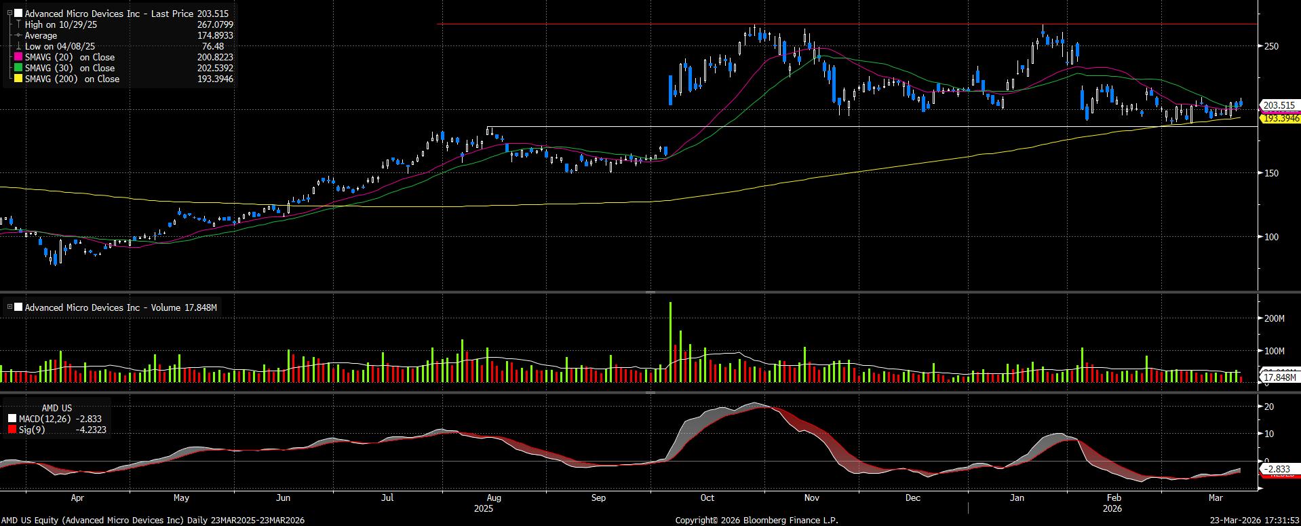Click the Jan label on date axis
Screen dimensions: 1301x526
1017,497
